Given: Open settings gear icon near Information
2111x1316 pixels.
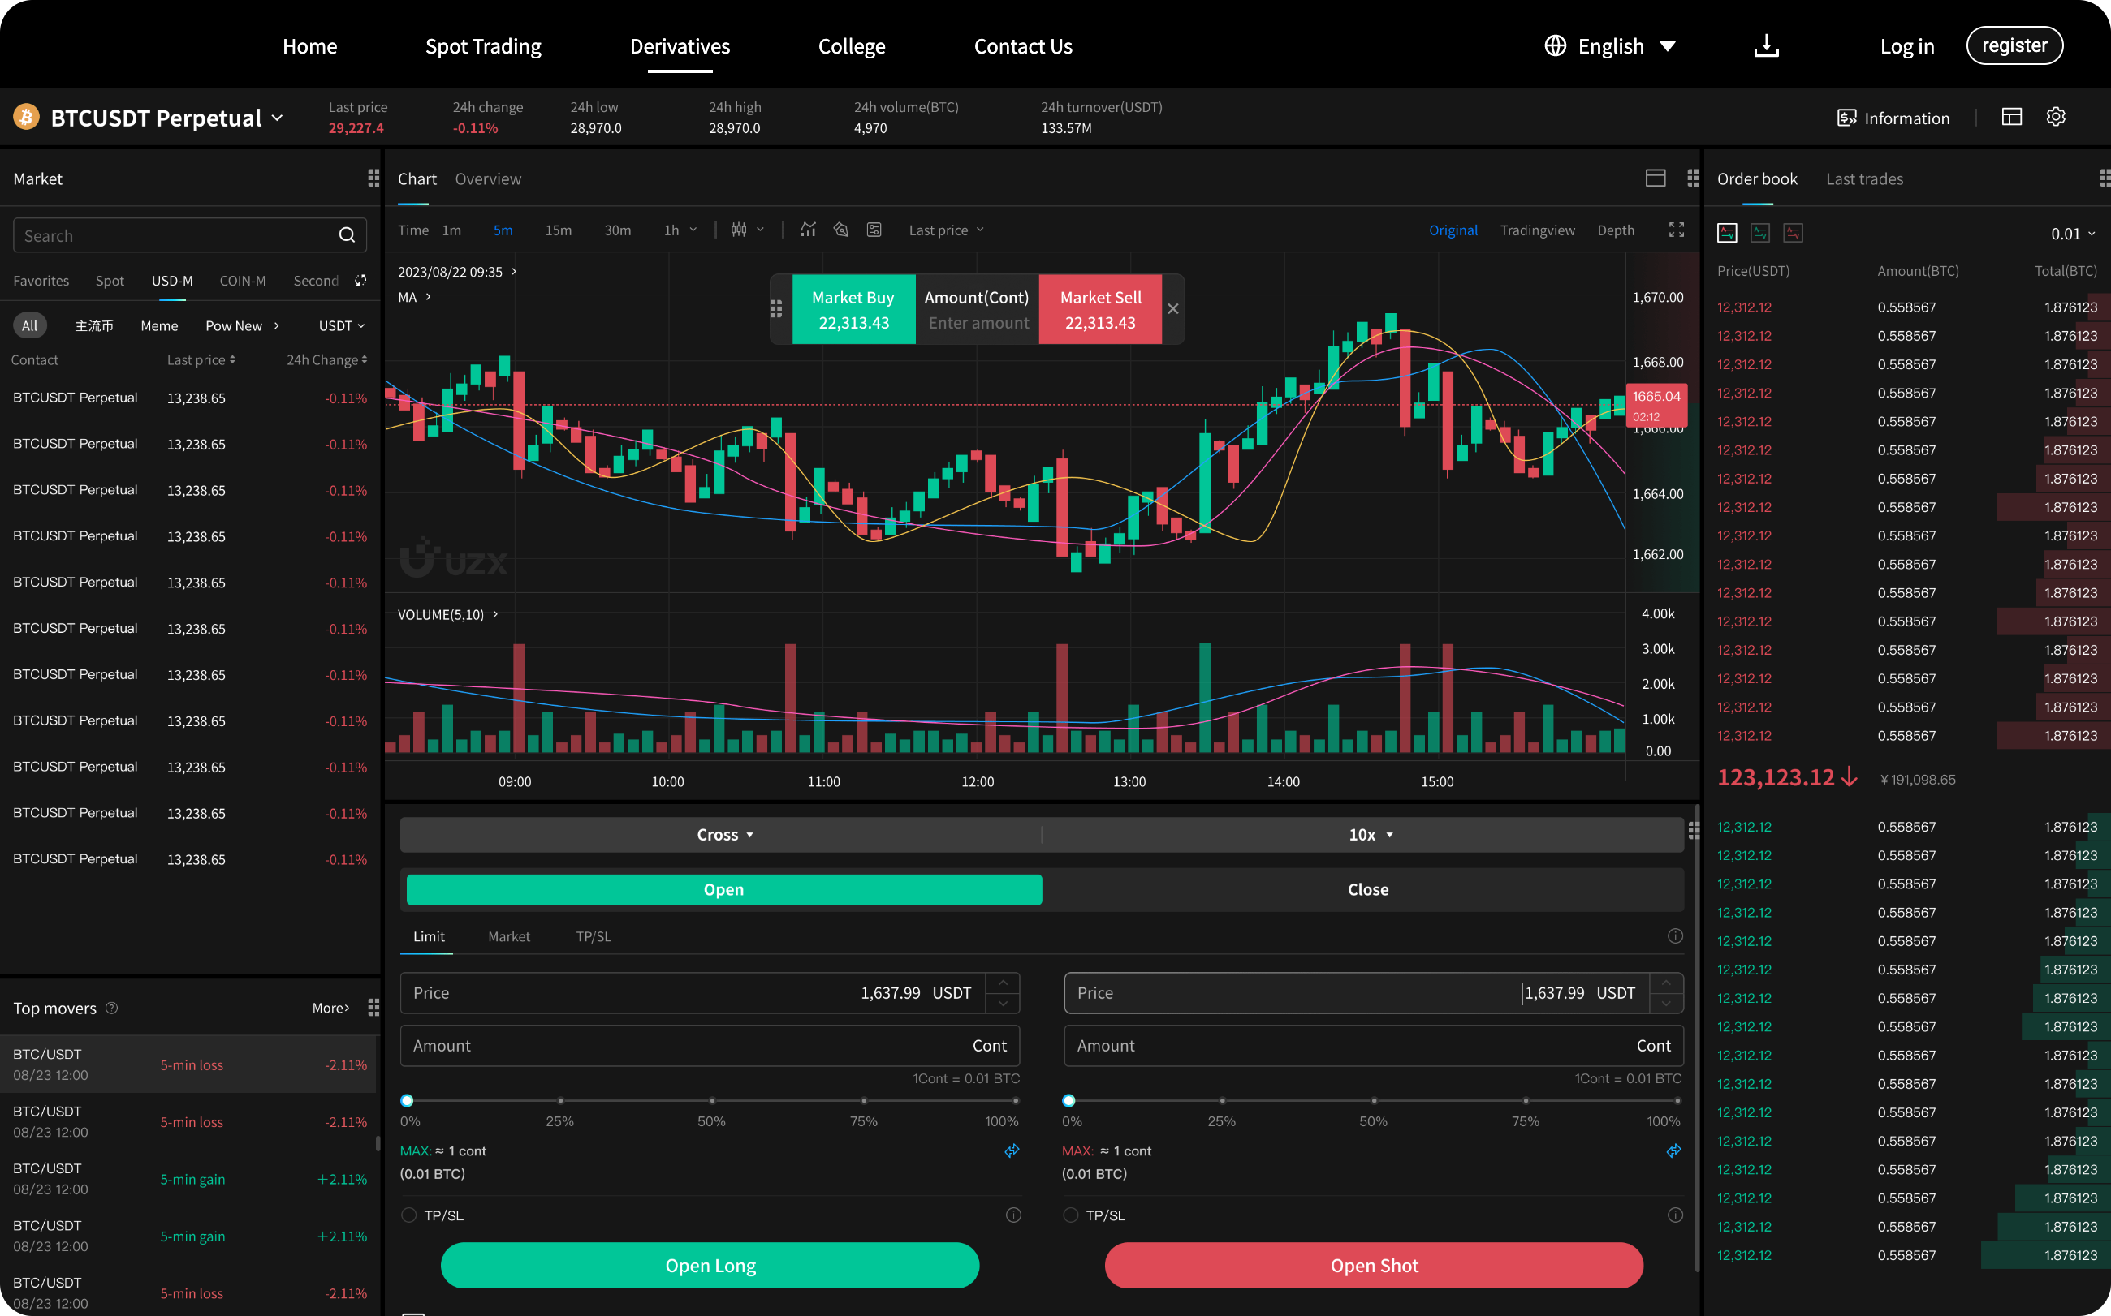Looking at the screenshot, I should tap(2055, 118).
